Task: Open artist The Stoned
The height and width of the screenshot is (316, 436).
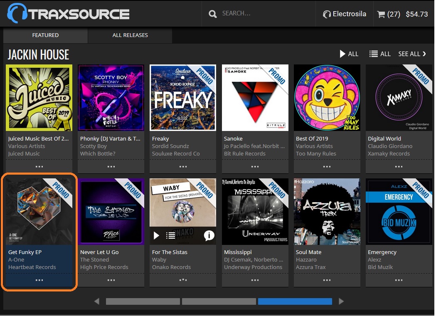Action: tap(94, 259)
